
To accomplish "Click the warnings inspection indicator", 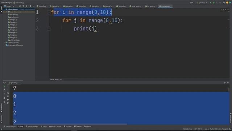I will (222, 10).
